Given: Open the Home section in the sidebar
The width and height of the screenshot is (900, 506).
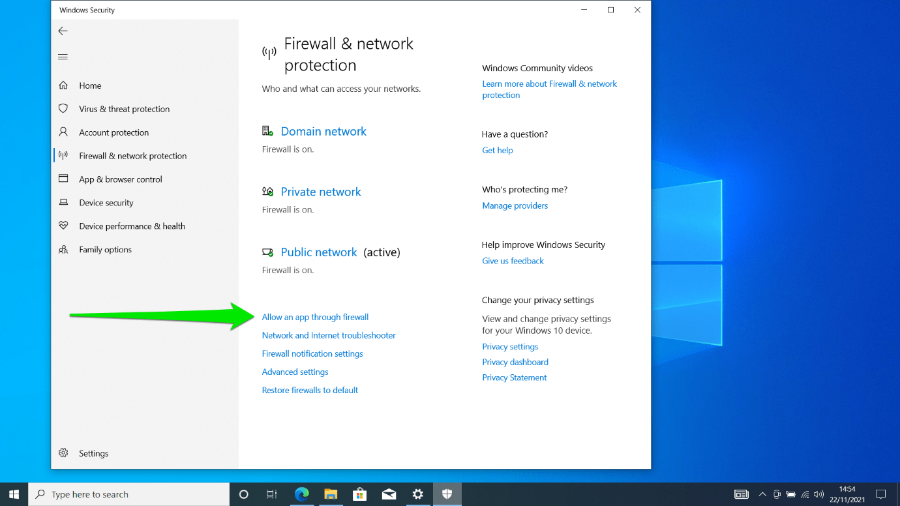Looking at the screenshot, I should click(x=89, y=85).
